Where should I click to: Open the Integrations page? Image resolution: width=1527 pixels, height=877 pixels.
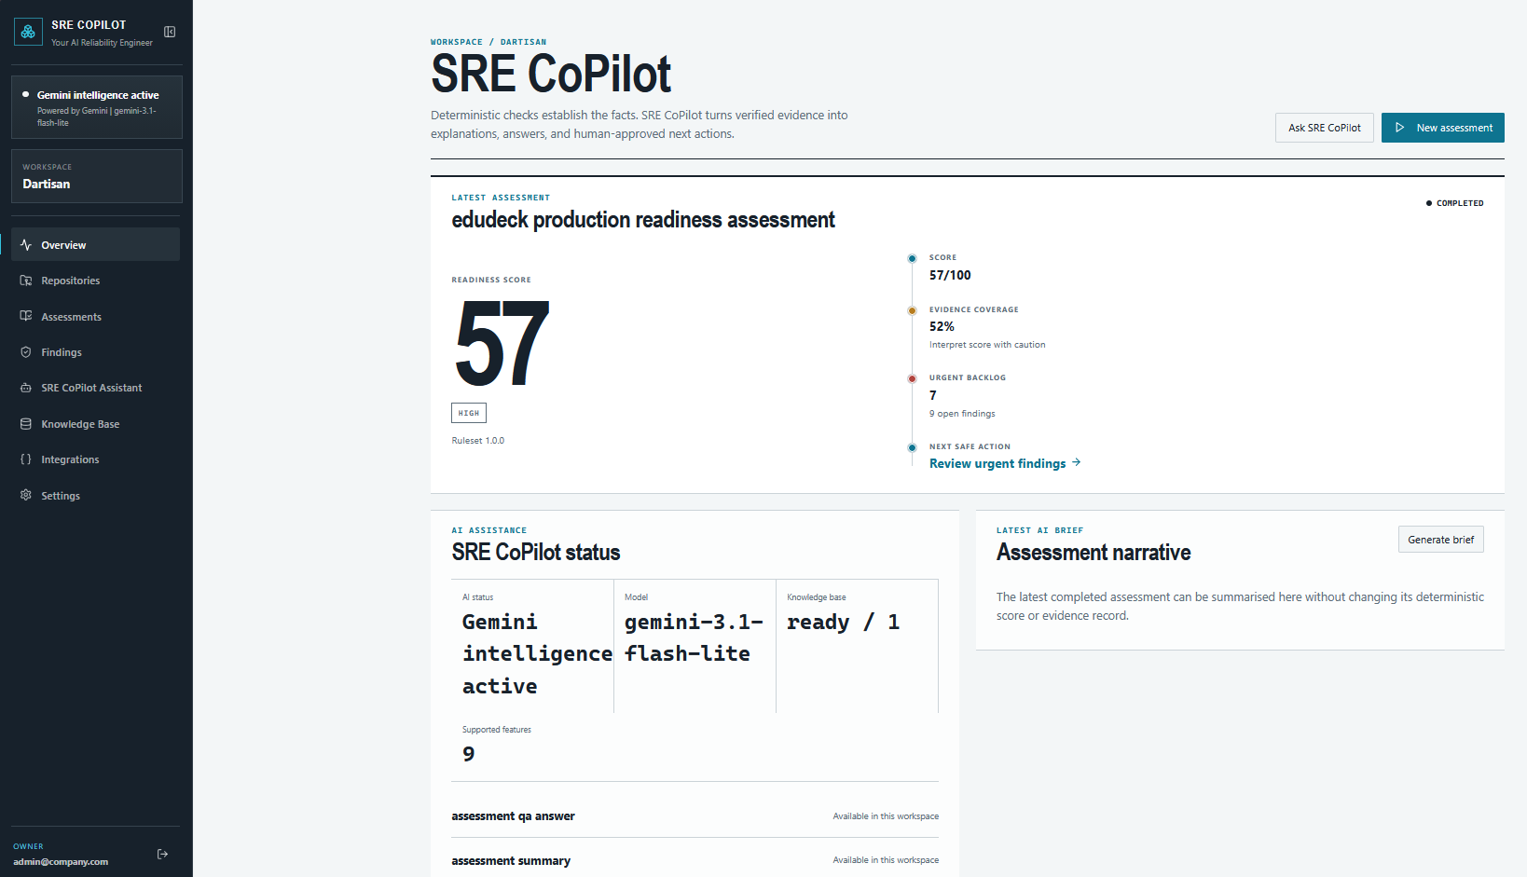pyautogui.click(x=95, y=459)
